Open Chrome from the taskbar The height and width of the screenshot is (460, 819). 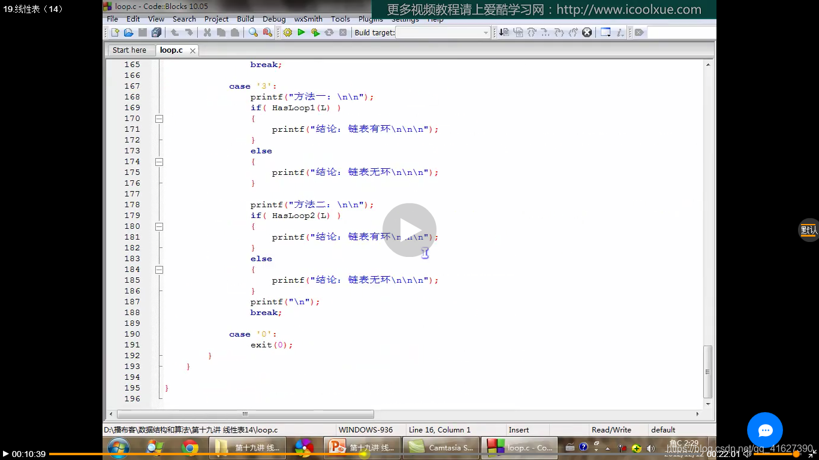[x=190, y=447]
